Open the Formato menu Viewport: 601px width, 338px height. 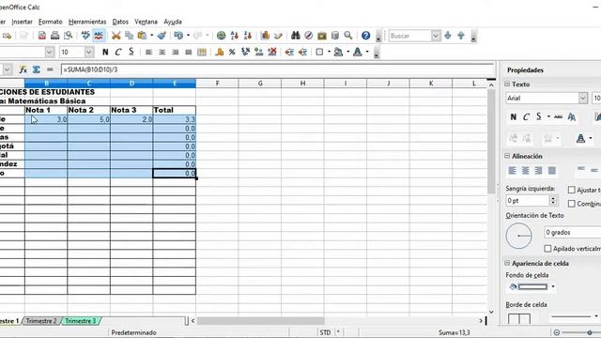(50, 22)
